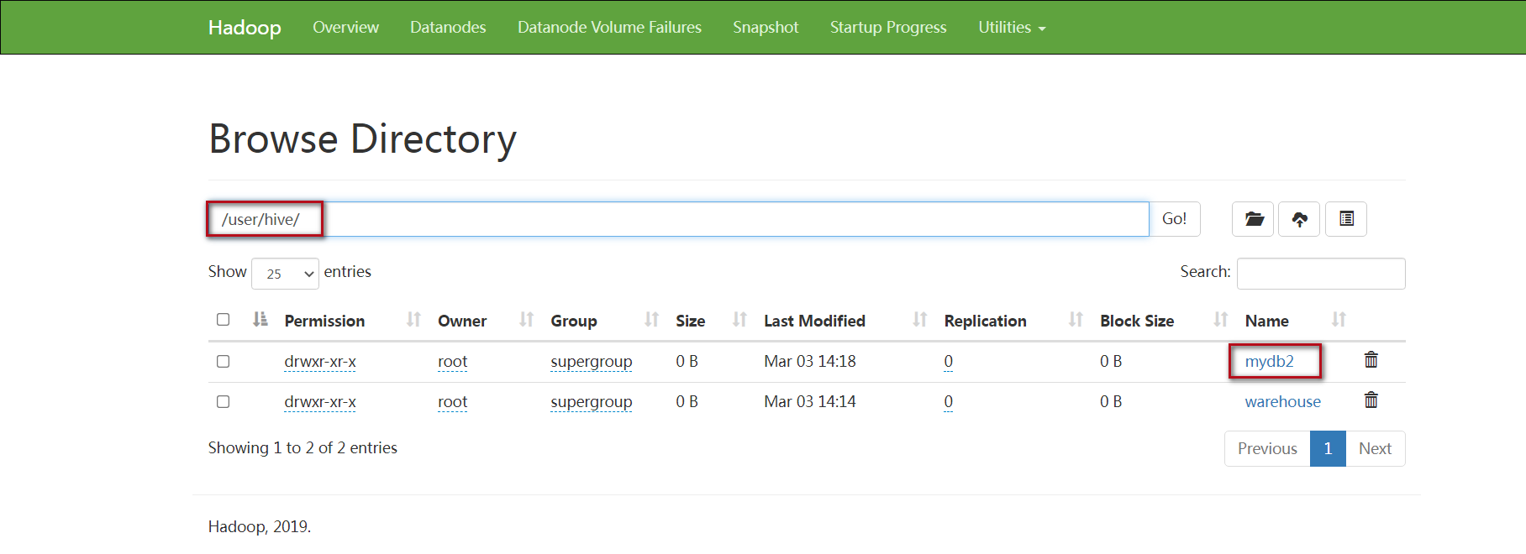The height and width of the screenshot is (554, 1526).
Task: Expand the Utilities dropdown menu
Action: [1012, 28]
